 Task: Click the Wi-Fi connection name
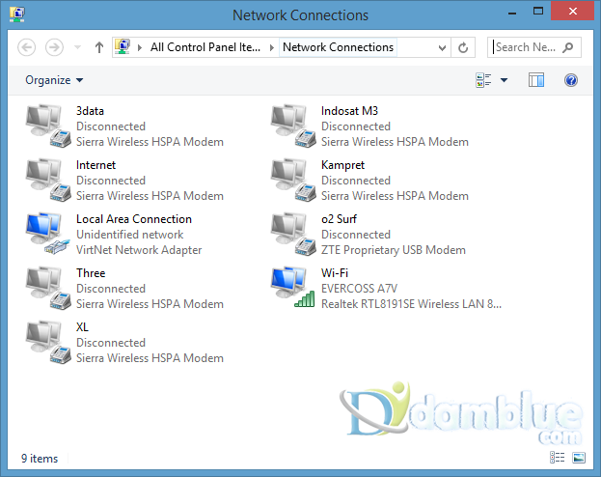(x=335, y=273)
